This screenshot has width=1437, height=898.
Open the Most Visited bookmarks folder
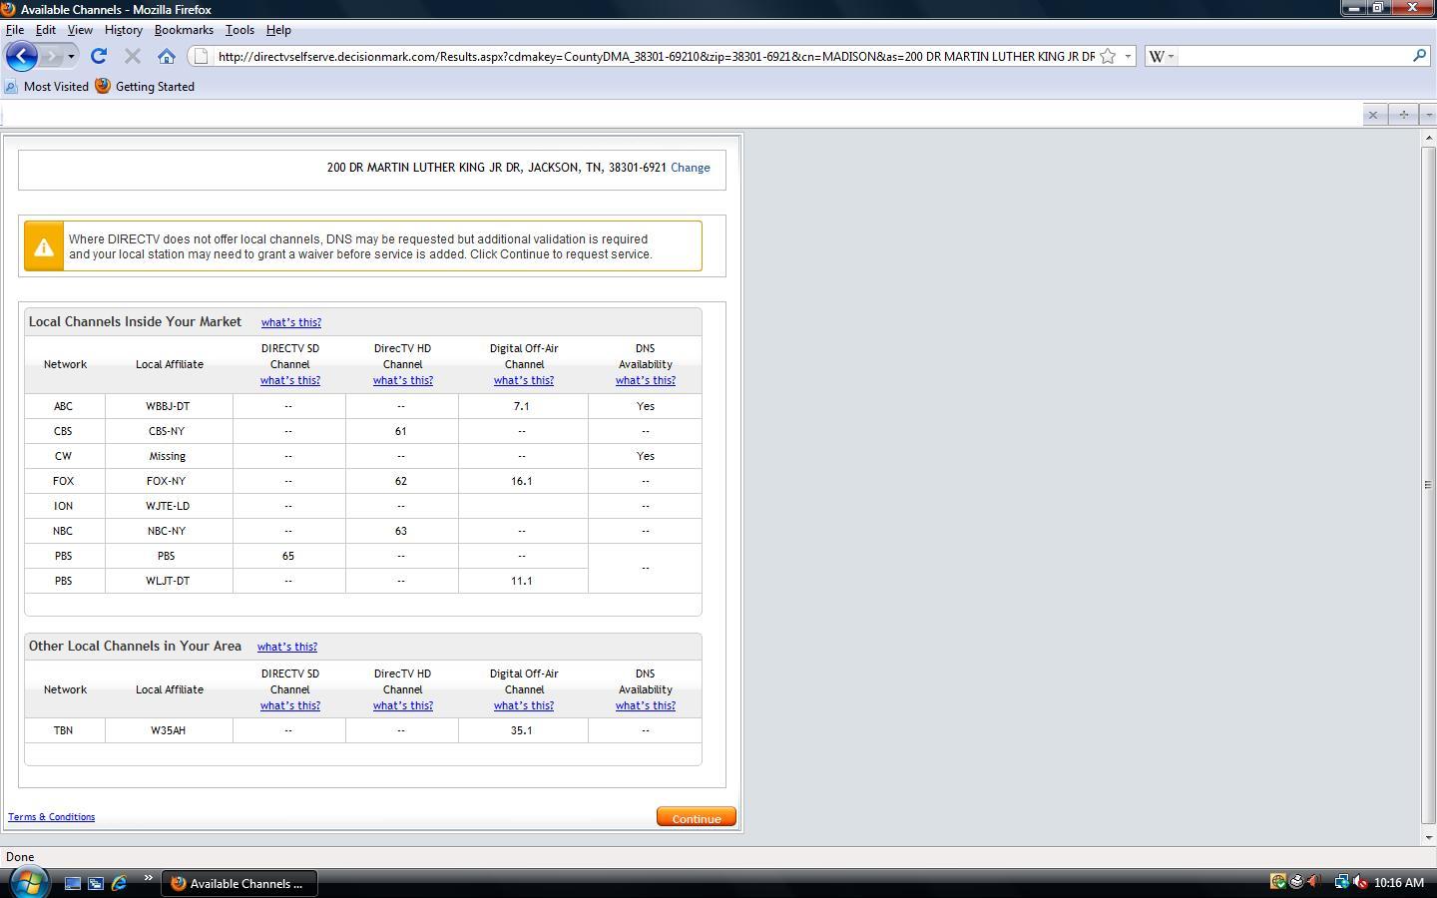(47, 87)
